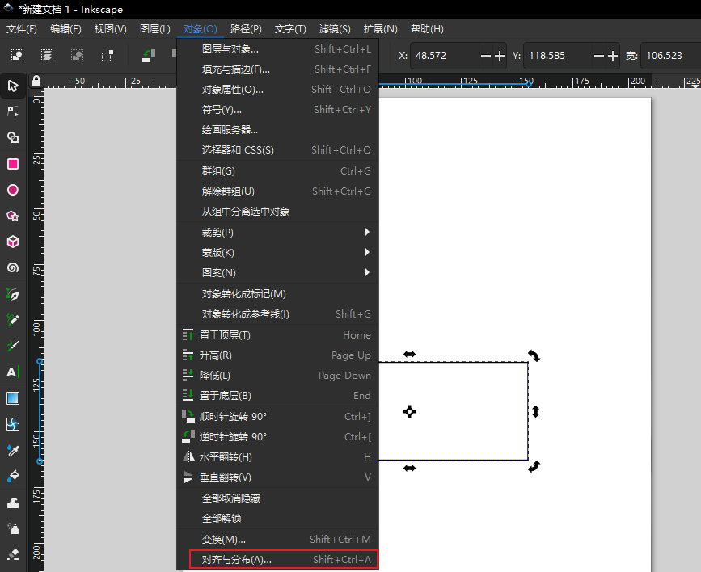Image resolution: width=701 pixels, height=572 pixels.
Task: Select the Gradient tool
Action: [13, 397]
